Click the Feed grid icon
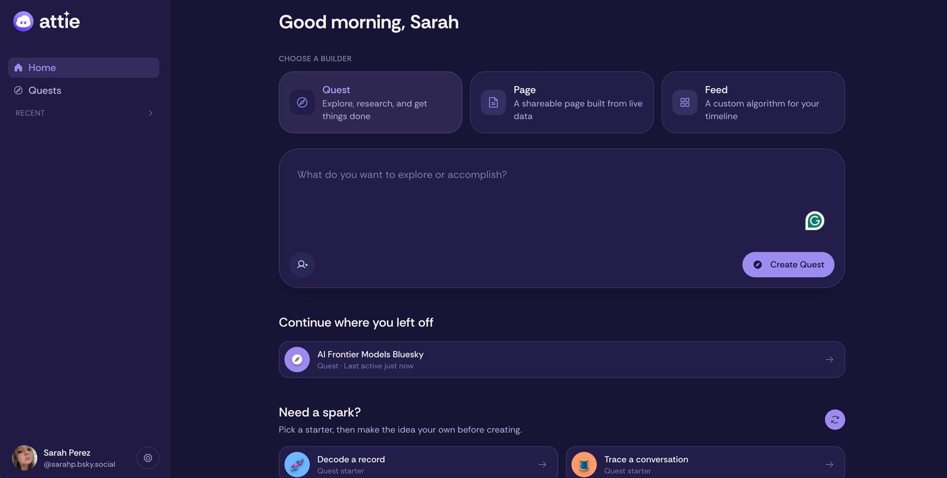Image resolution: width=947 pixels, height=478 pixels. [685, 102]
